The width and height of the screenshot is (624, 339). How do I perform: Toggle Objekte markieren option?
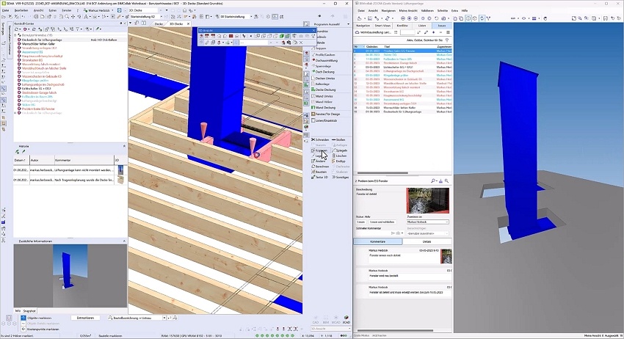click(23, 318)
